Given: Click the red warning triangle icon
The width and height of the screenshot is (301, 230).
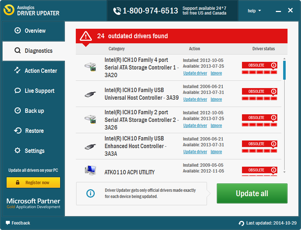Looking at the screenshot, I should click(86, 36).
